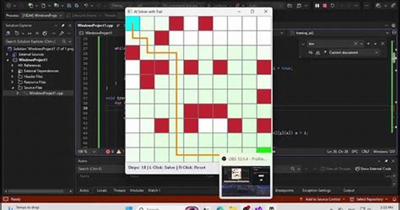Switch to the Modules tab
The height and width of the screenshot is (210, 400).
coord(136,190)
